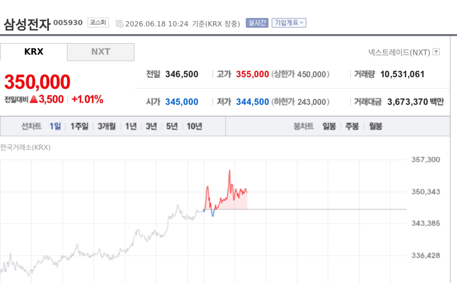Image resolution: width=457 pixels, height=283 pixels.
Task: Open the 주봉 weekly candle chart
Action: point(352,126)
